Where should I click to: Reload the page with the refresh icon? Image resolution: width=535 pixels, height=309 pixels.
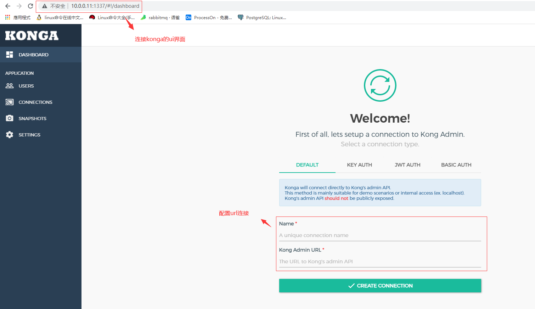30,6
